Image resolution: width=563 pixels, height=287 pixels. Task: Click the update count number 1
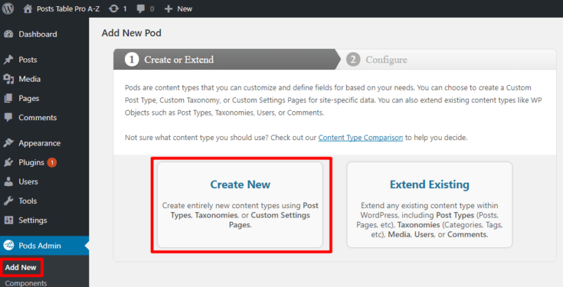[x=125, y=9]
